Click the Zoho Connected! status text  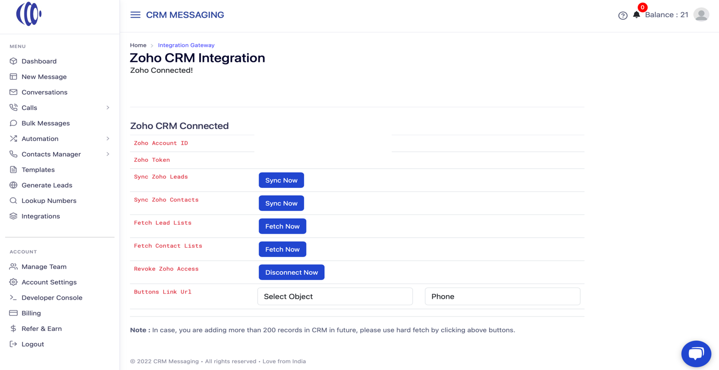(x=161, y=70)
